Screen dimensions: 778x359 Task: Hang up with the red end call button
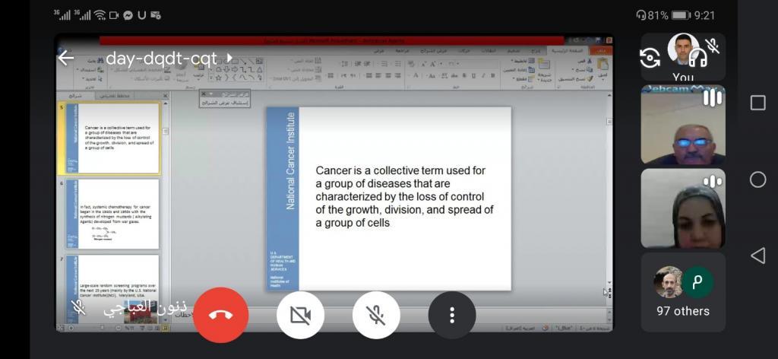[x=221, y=315]
